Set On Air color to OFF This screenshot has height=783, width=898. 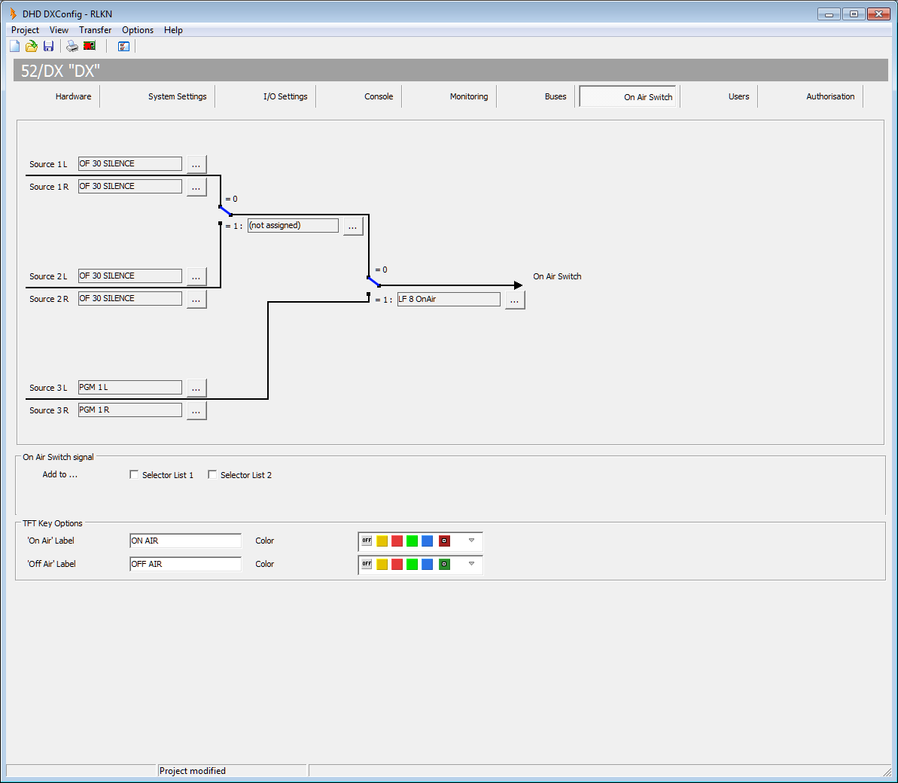(367, 541)
